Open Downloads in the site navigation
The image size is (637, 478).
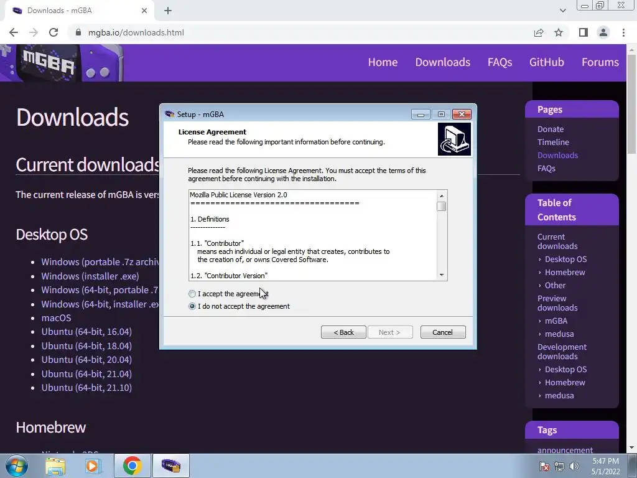pos(443,62)
